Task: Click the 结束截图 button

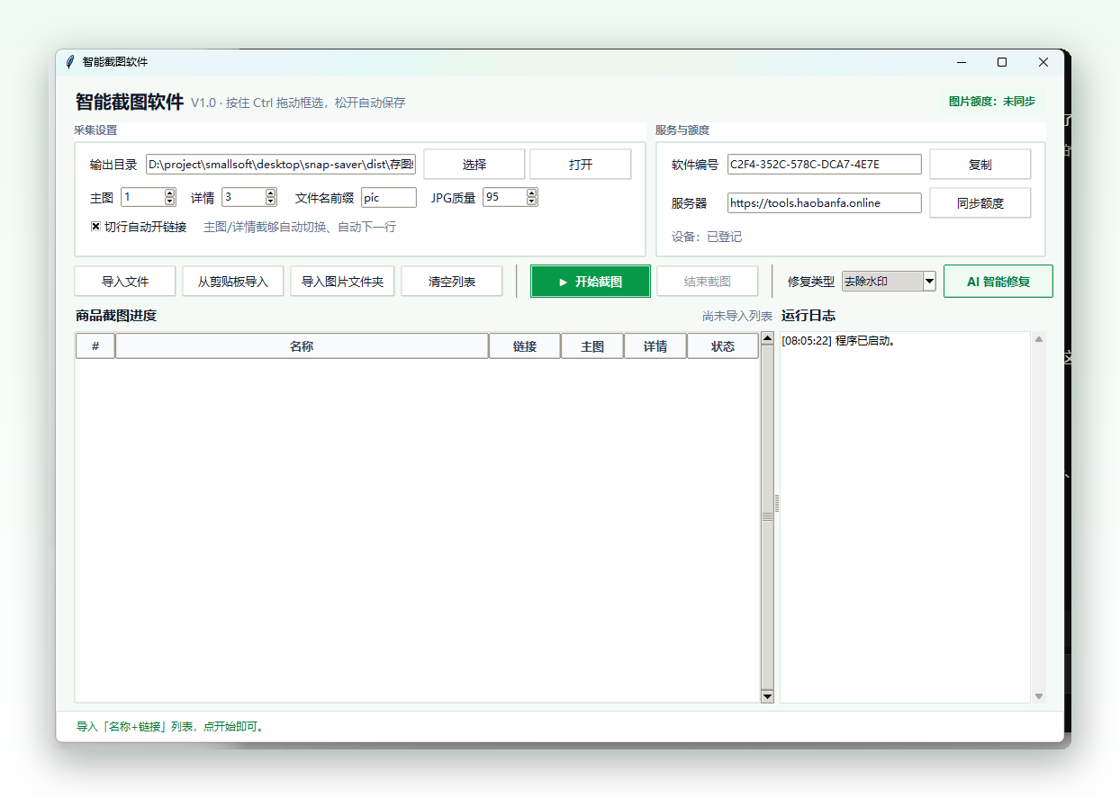Action: (707, 282)
